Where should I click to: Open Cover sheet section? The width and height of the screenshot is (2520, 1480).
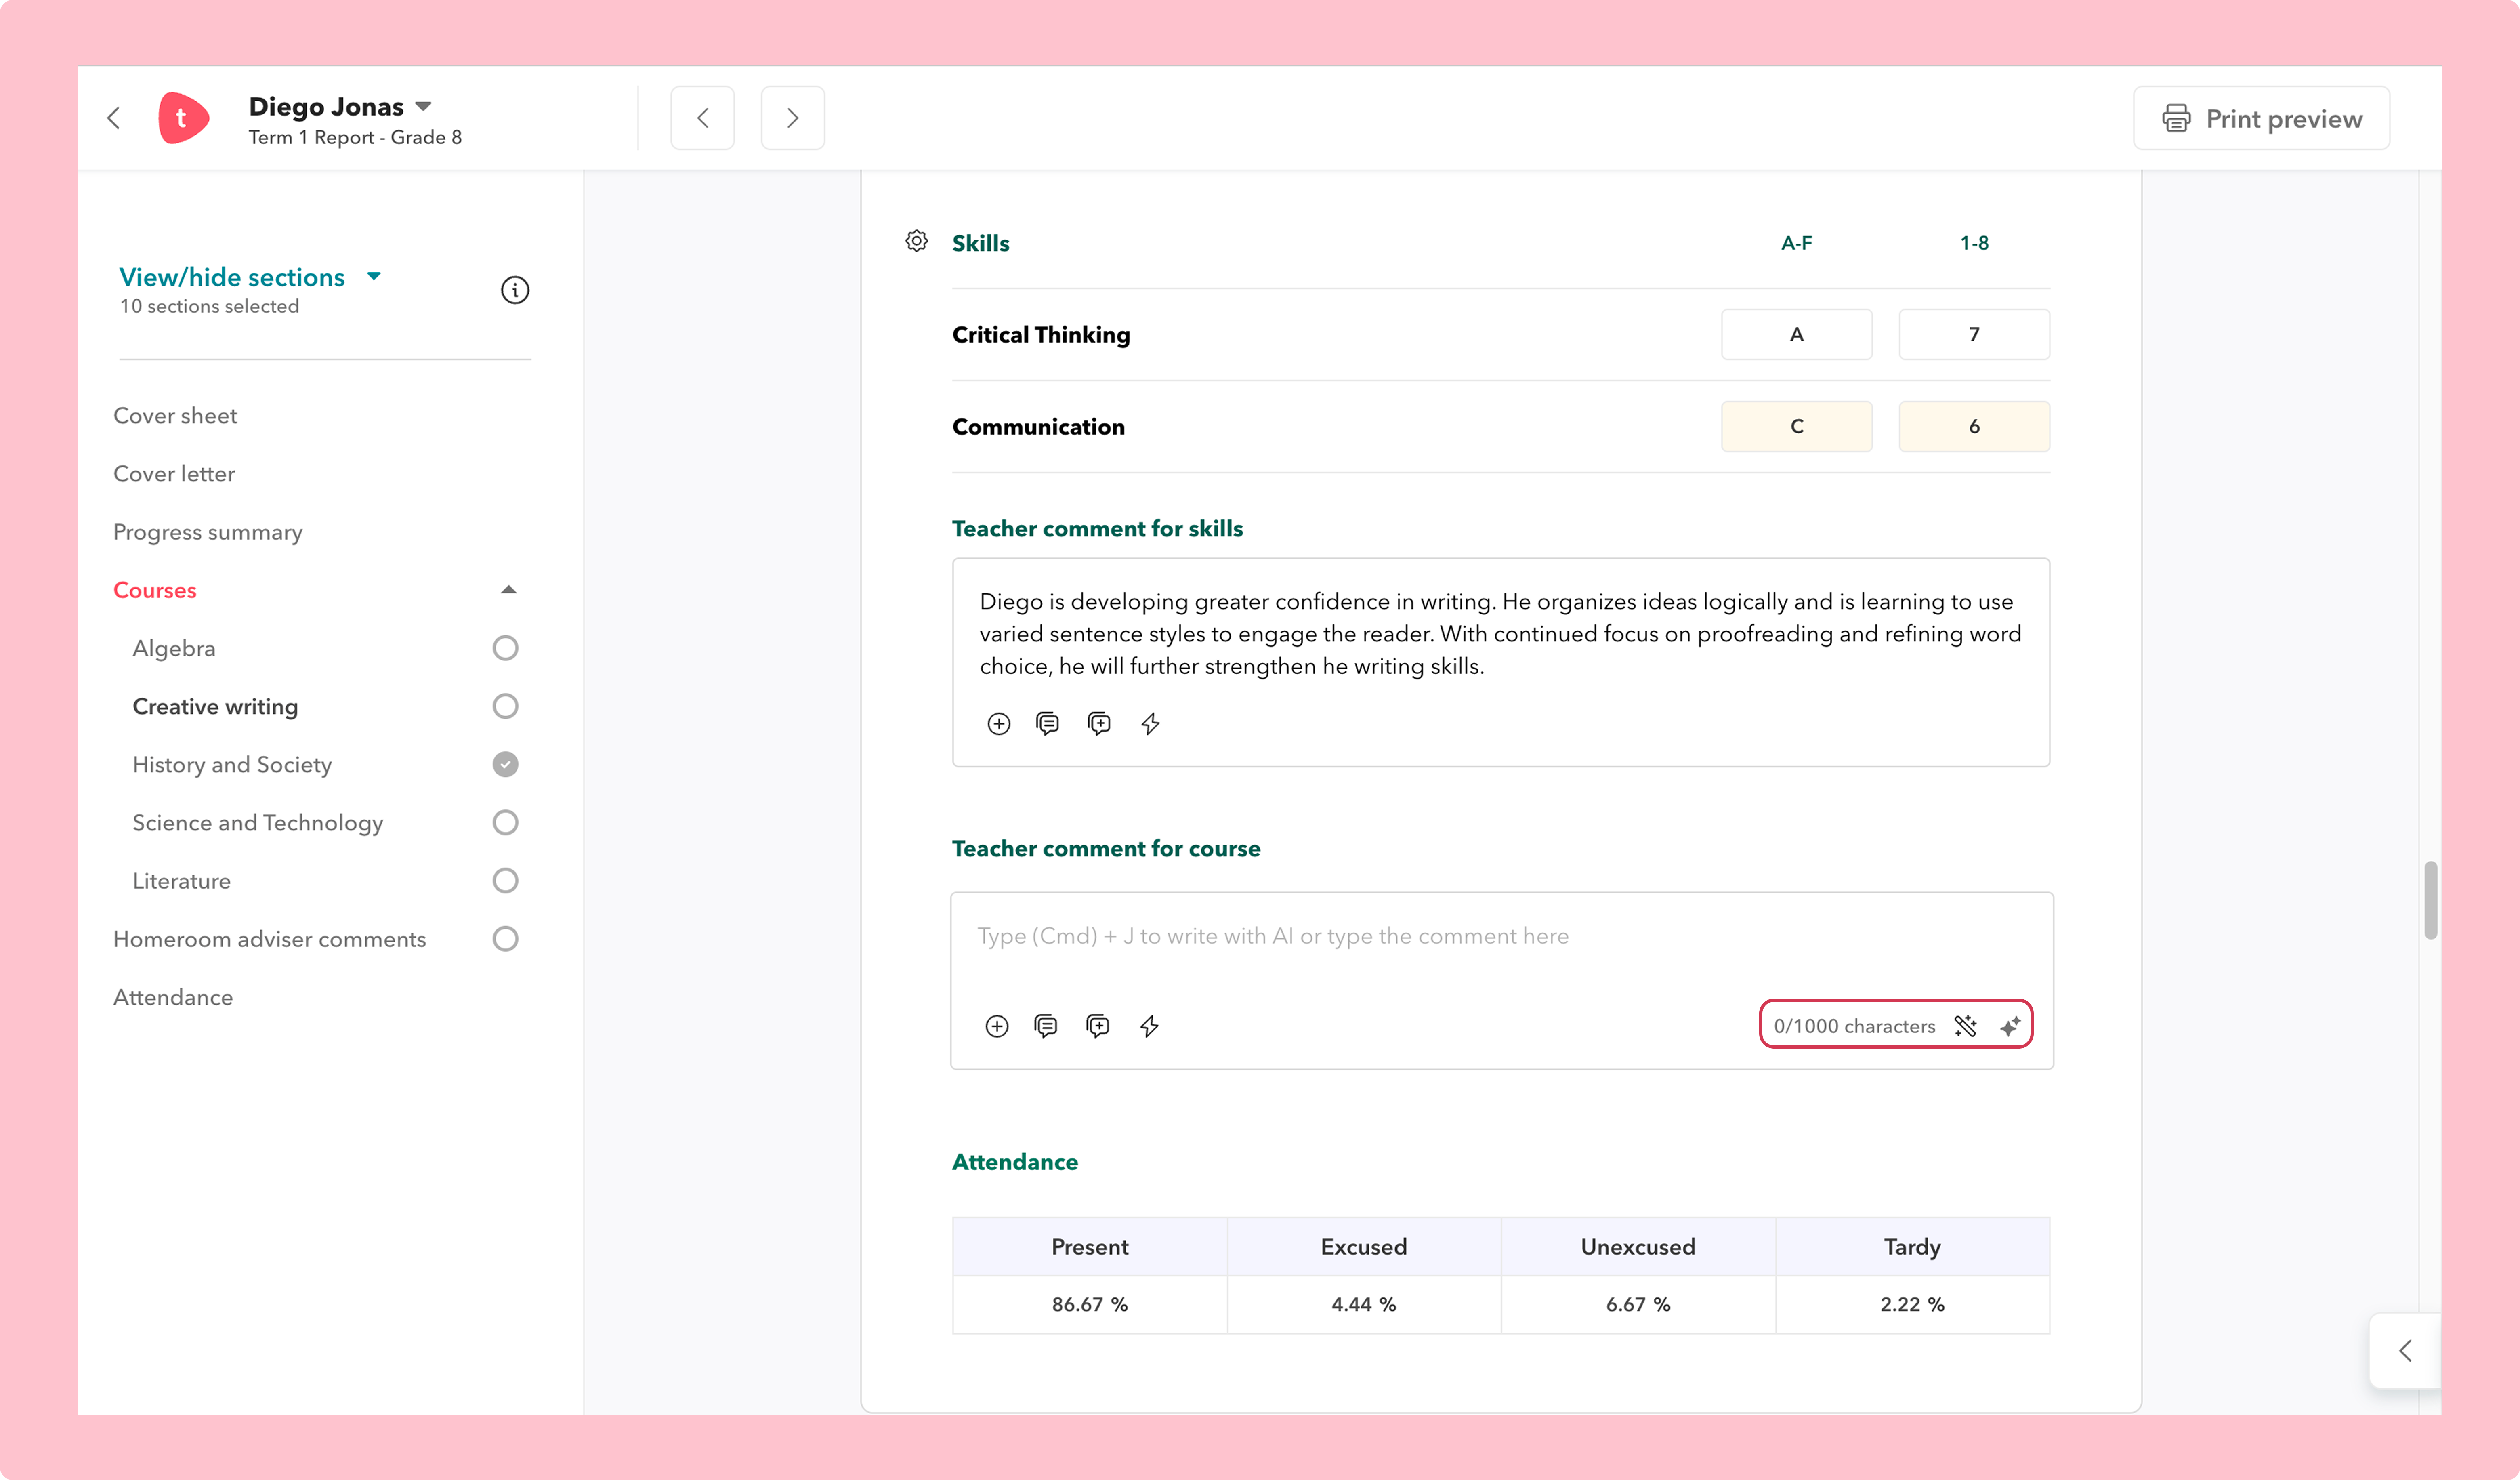coord(175,416)
